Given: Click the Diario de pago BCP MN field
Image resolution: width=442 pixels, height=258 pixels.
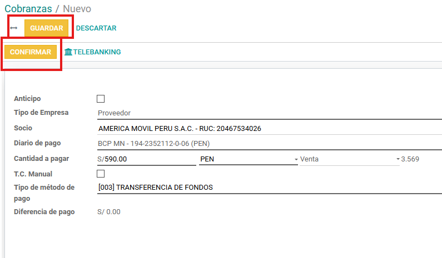Looking at the screenshot, I should tap(267, 144).
